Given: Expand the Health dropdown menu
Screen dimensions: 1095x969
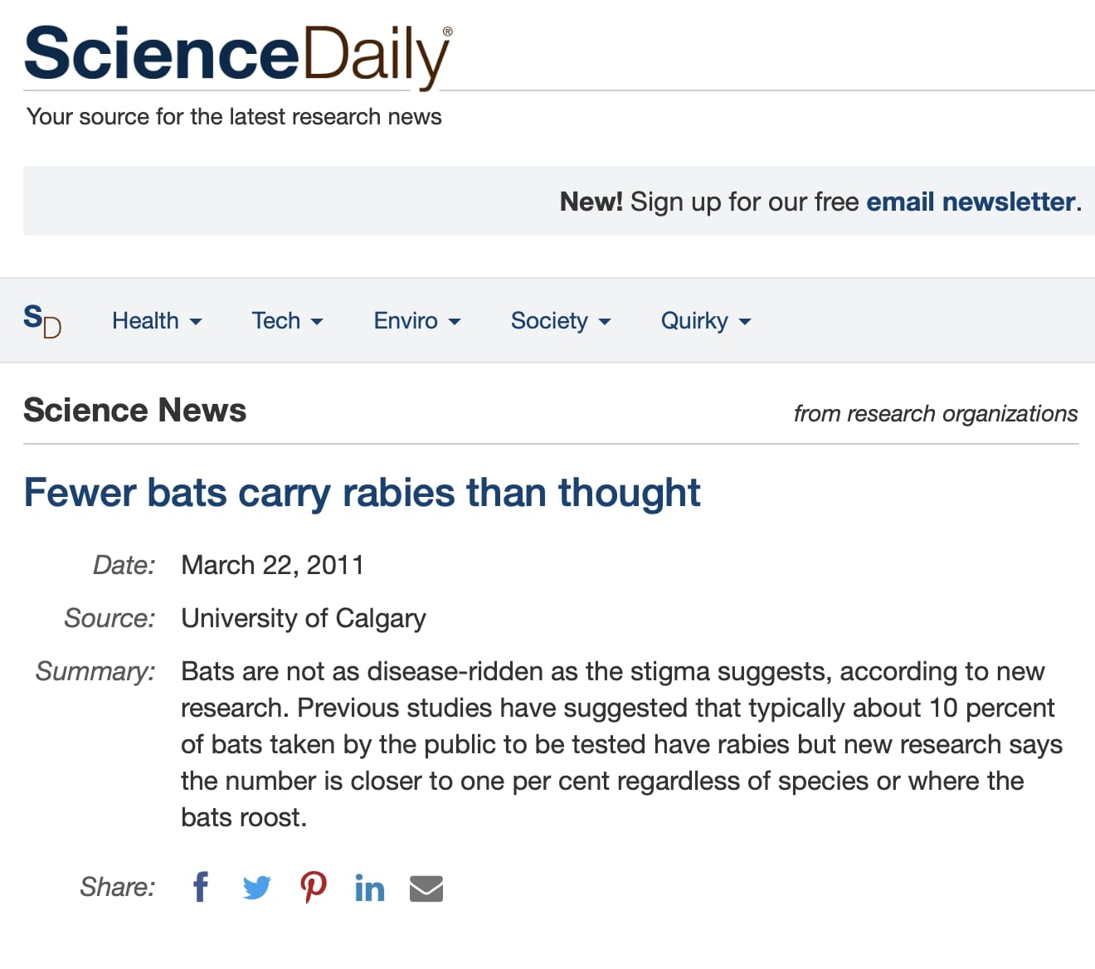Looking at the screenshot, I should click(157, 321).
